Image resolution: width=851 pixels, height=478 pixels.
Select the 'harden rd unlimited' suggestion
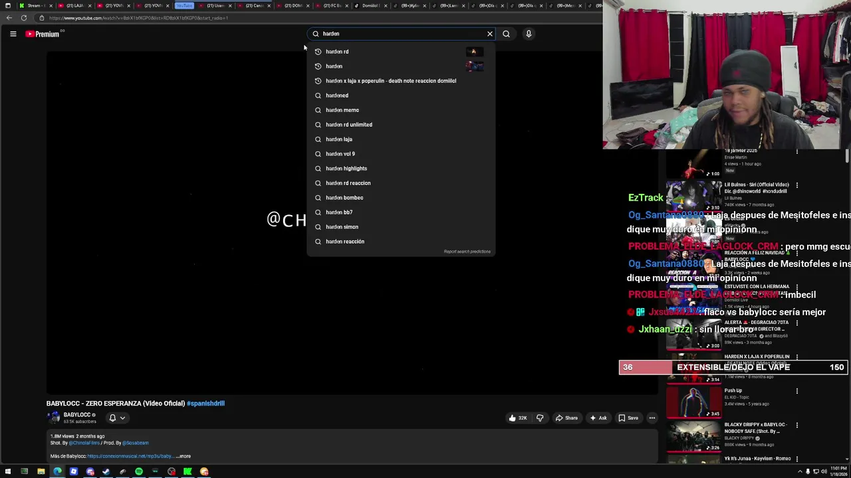point(401,125)
